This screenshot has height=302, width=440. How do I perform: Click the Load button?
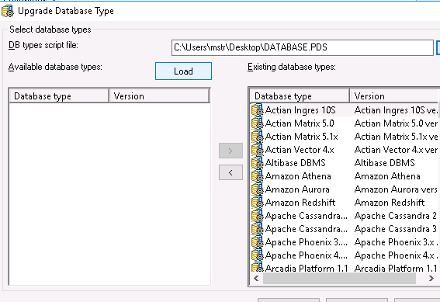(x=183, y=71)
